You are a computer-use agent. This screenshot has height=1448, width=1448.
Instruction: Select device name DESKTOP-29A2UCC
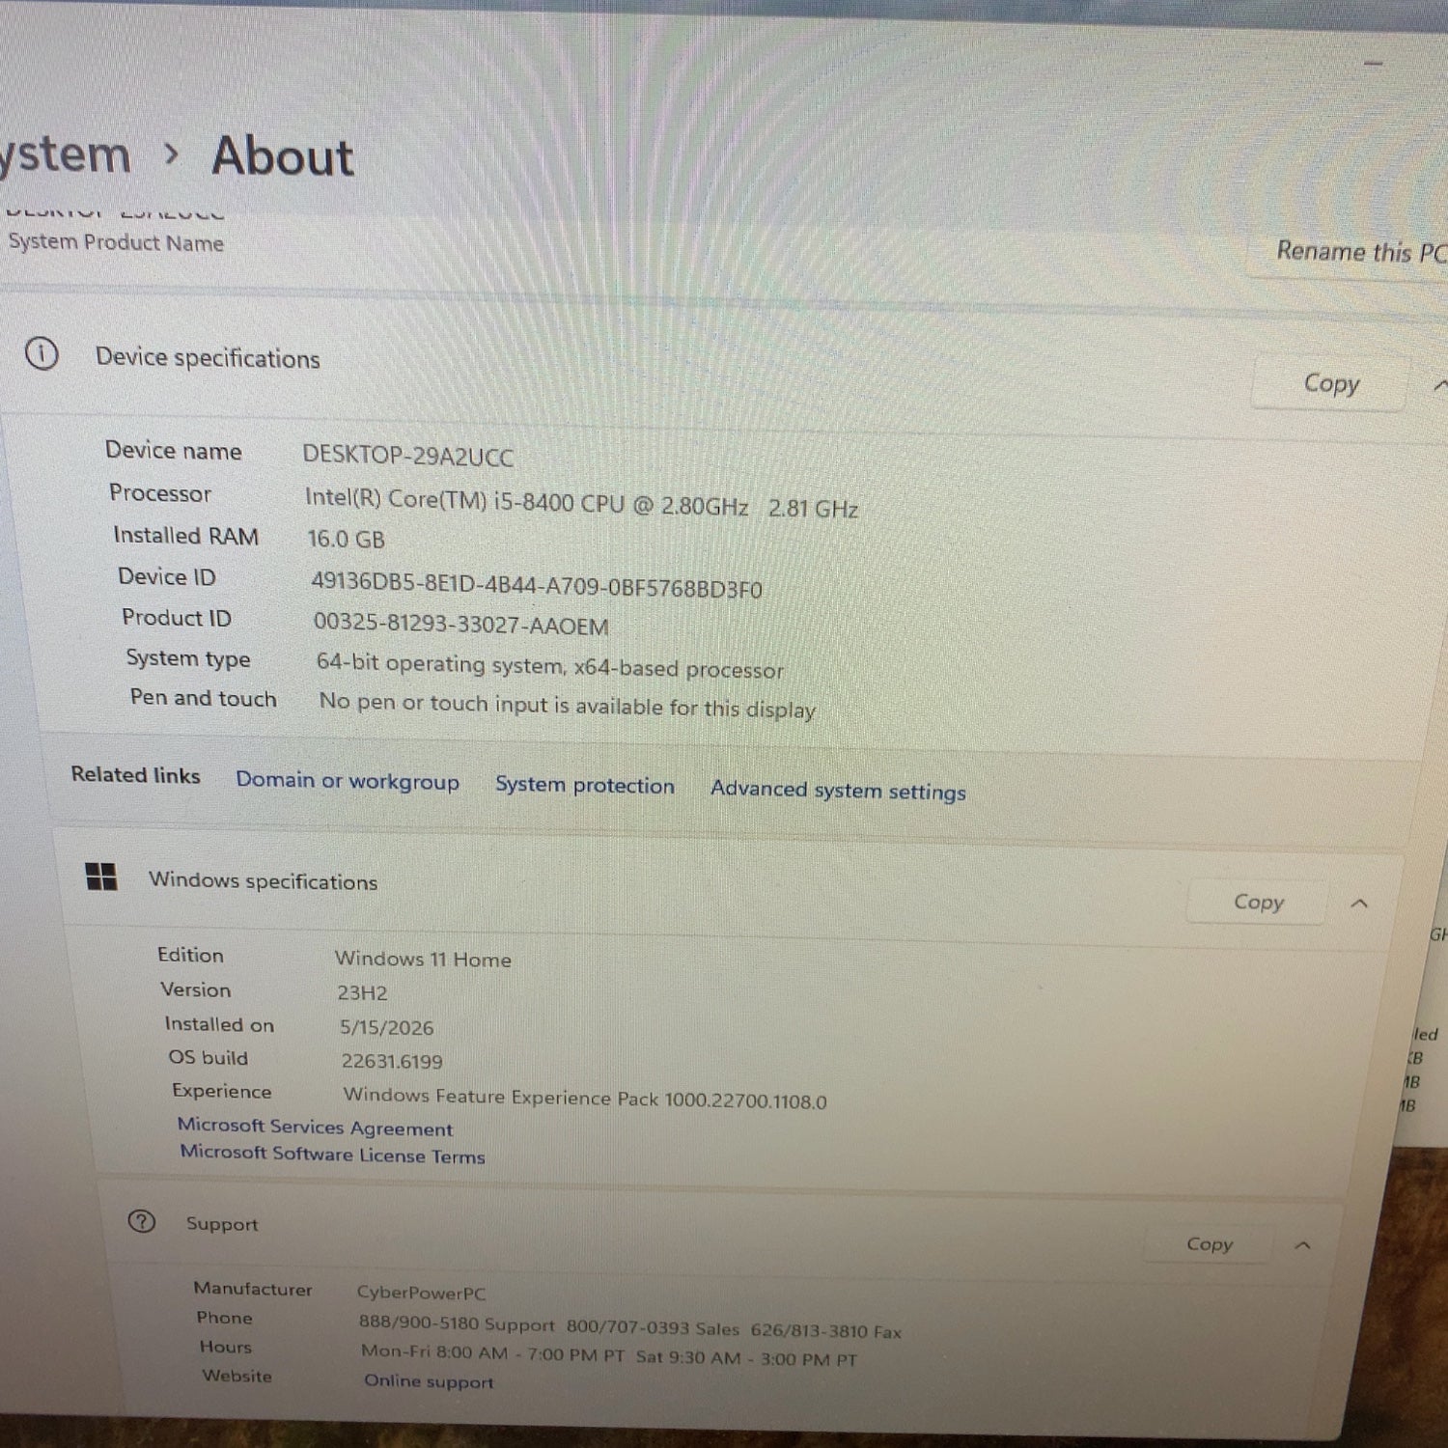(x=408, y=456)
